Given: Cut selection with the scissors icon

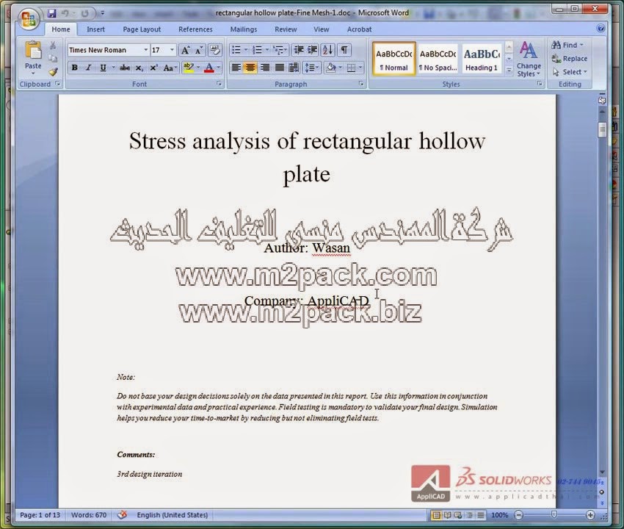Looking at the screenshot, I should [x=53, y=46].
